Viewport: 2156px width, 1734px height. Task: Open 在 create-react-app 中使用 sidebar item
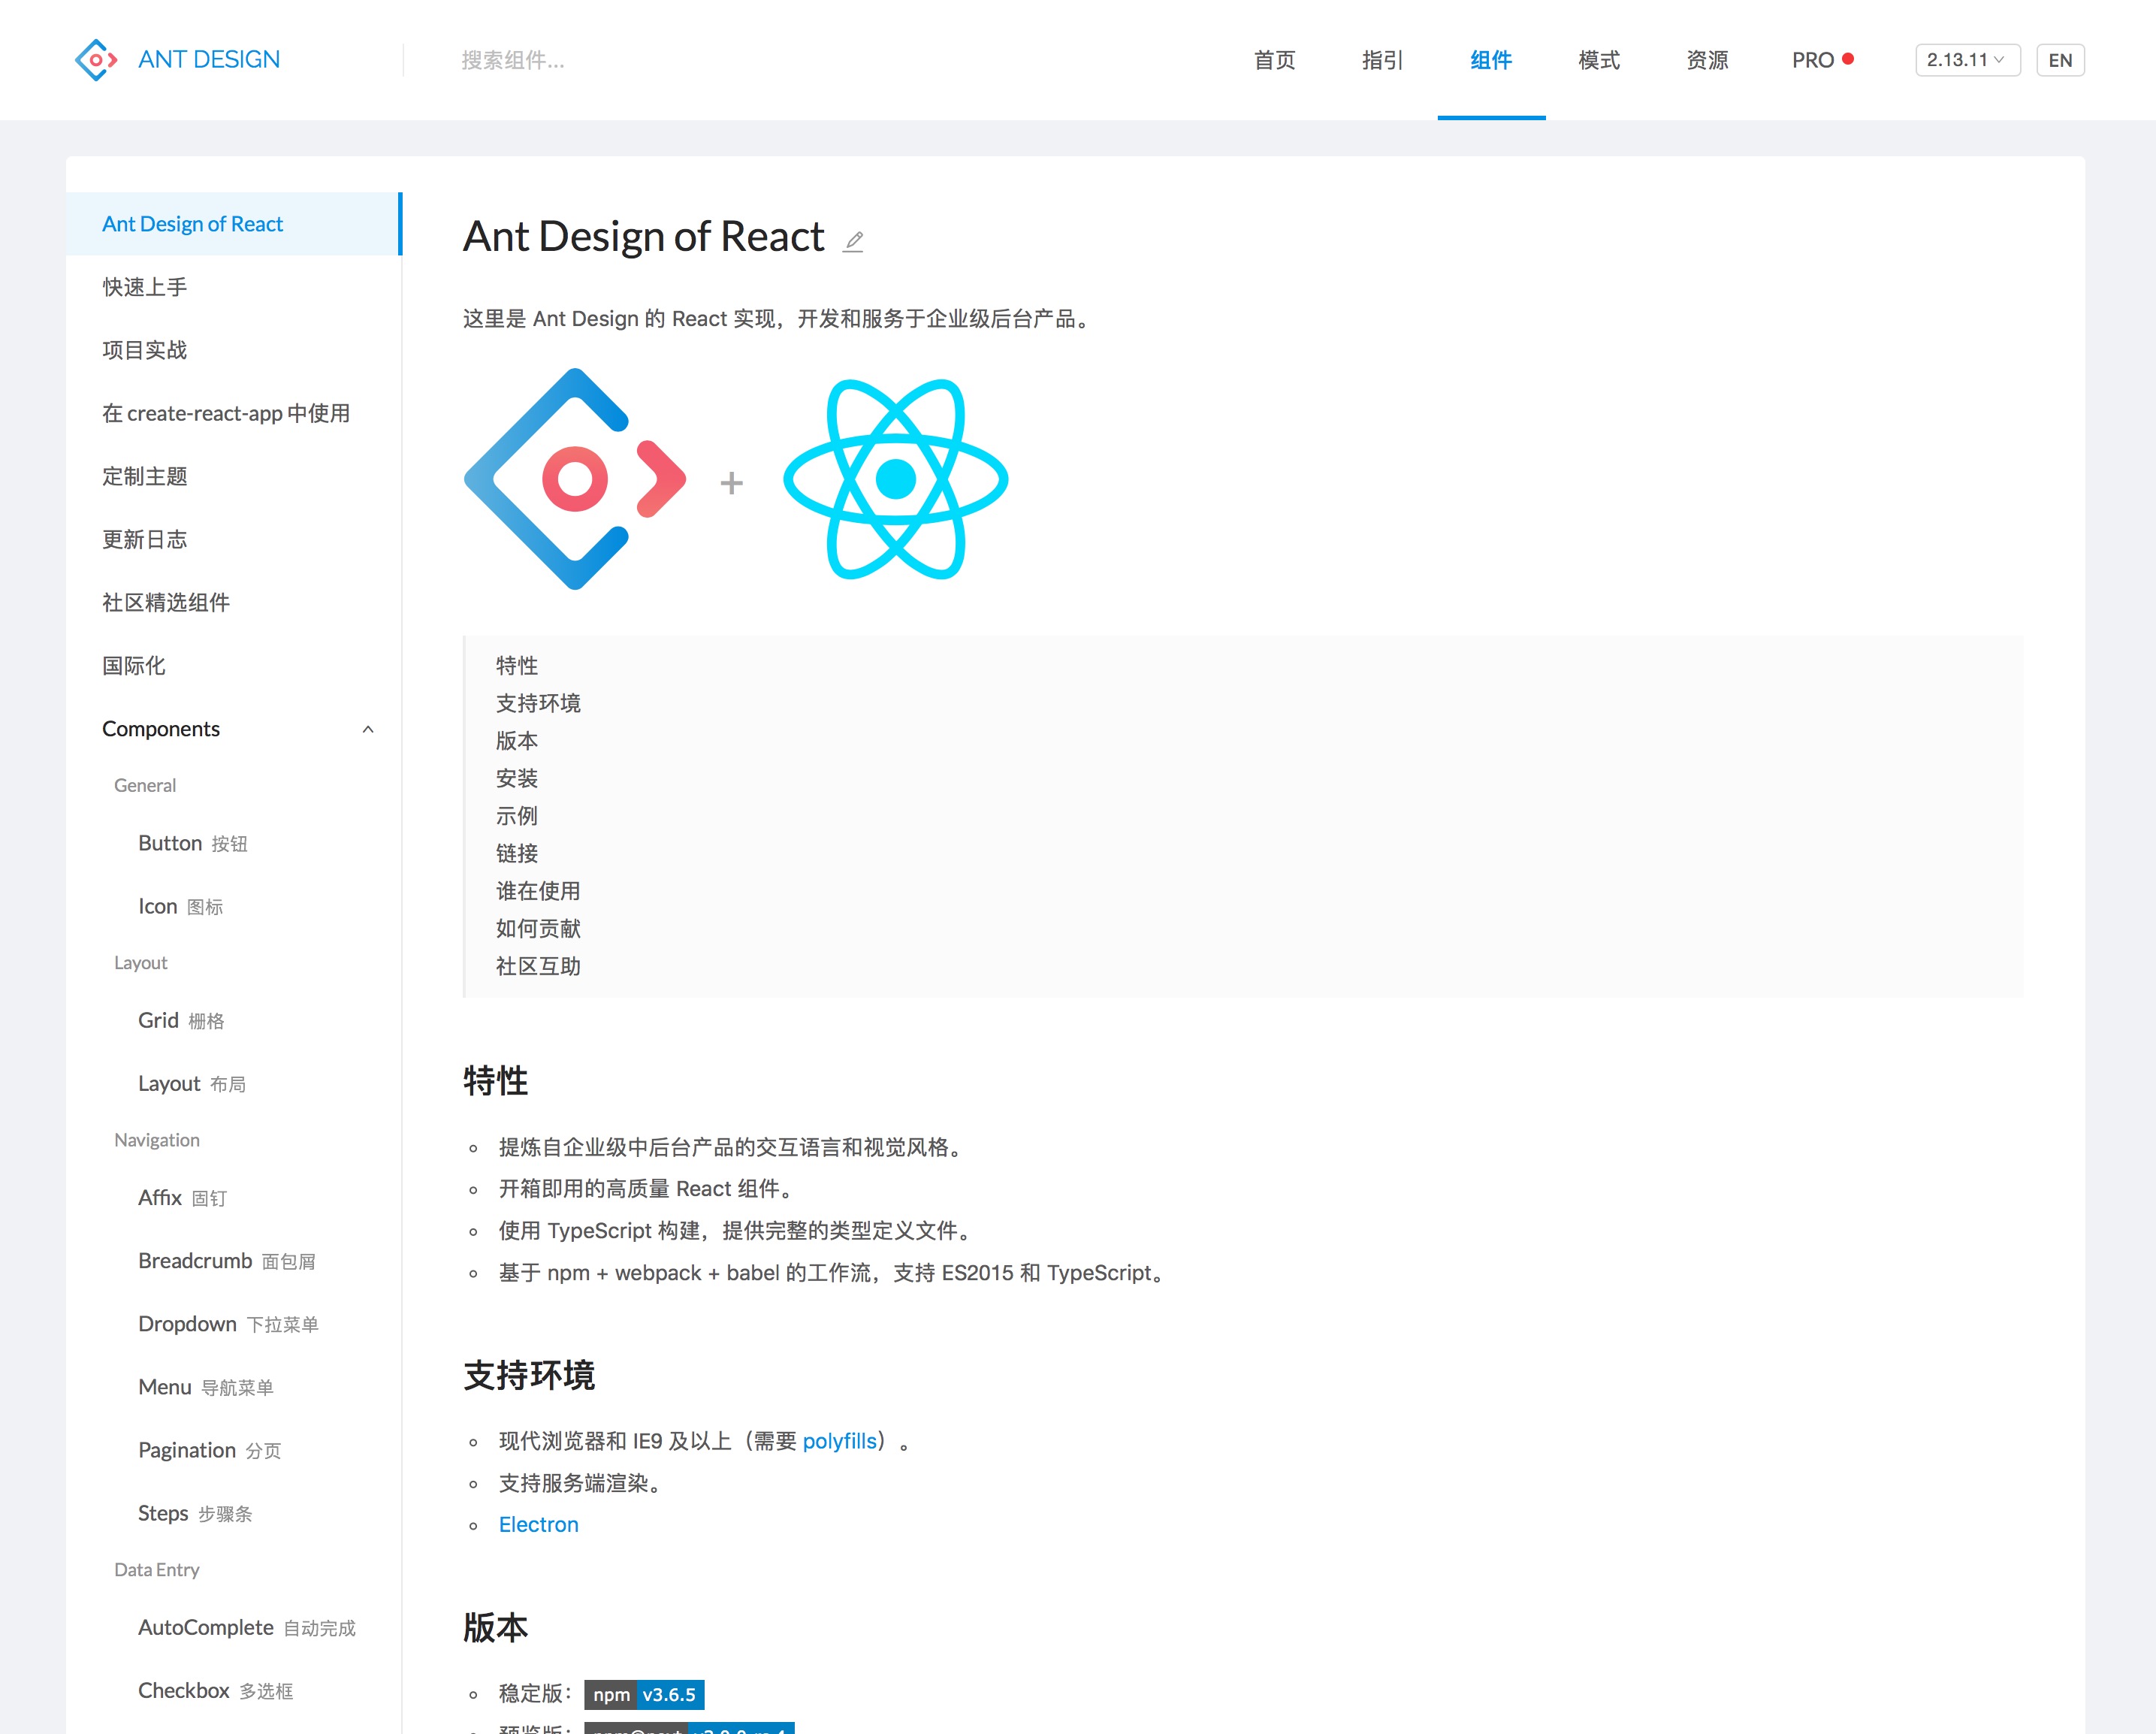234,413
